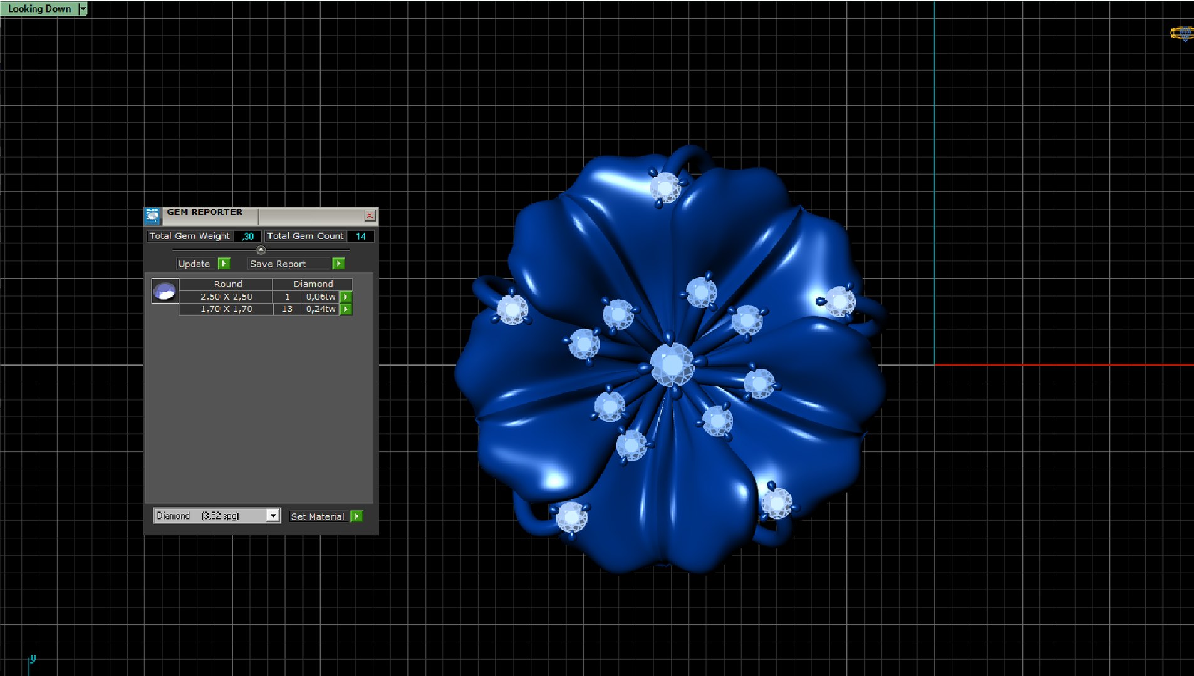Click the orange gem icon in top-right corner
The image size is (1194, 676).
[1181, 33]
